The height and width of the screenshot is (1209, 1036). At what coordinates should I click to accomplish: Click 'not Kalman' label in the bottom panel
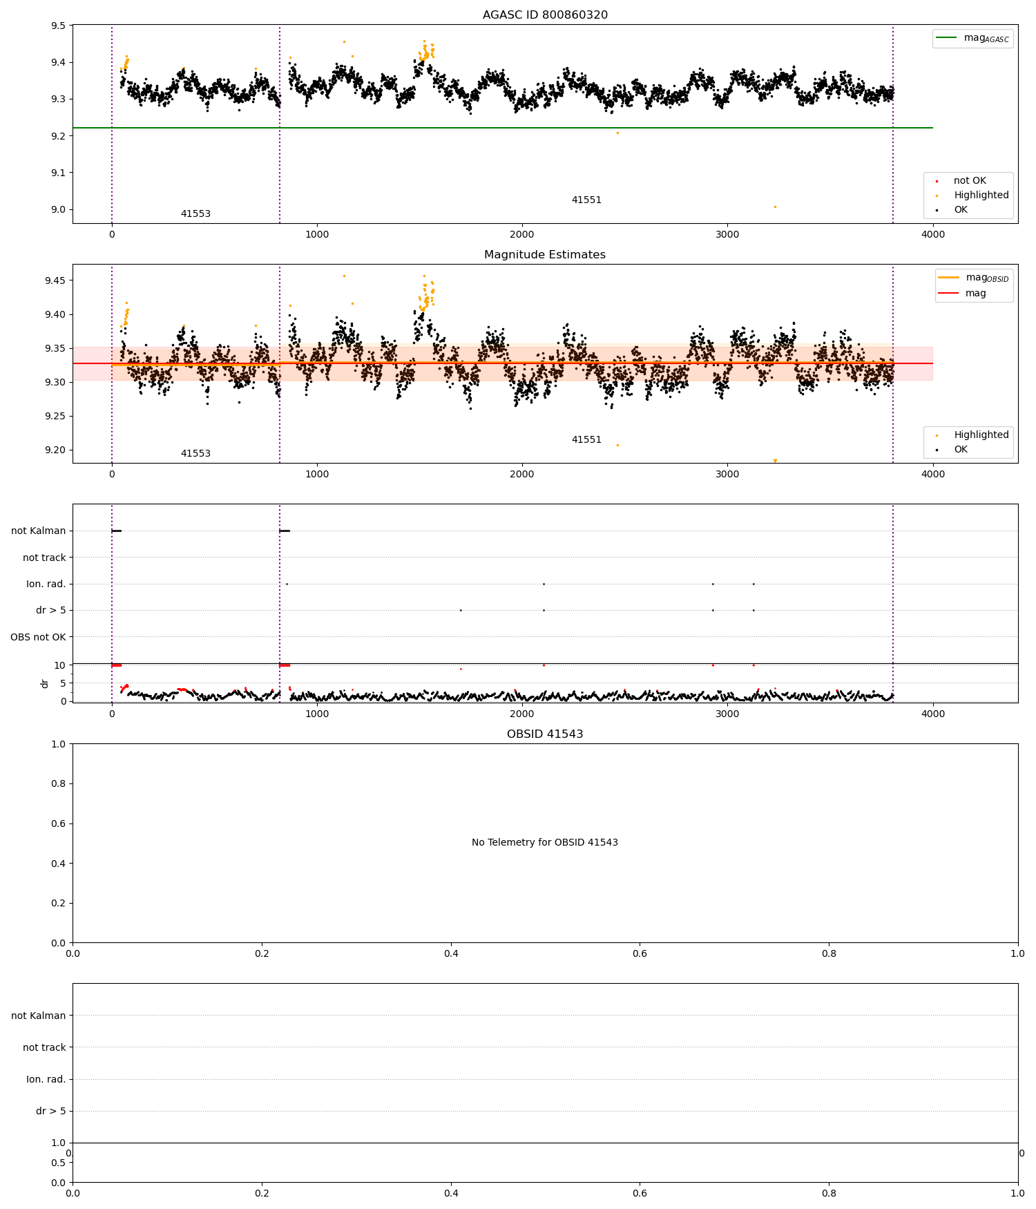click(39, 1016)
